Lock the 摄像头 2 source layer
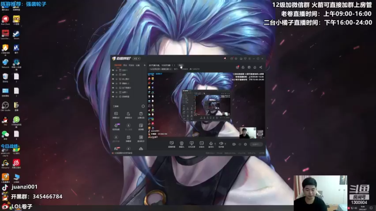The height and width of the screenshot is (211, 376). coord(117,83)
